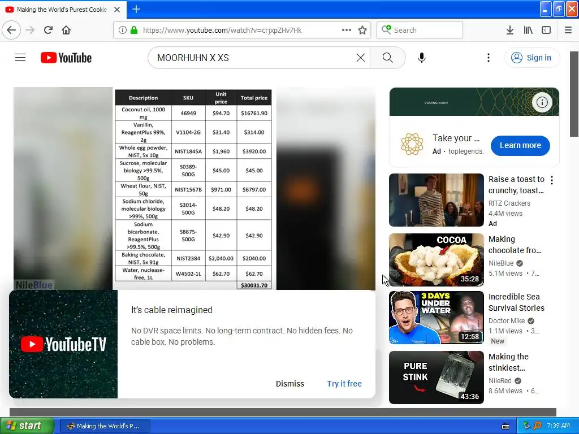Visit the Doctor Mike channel name

pyautogui.click(x=506, y=321)
